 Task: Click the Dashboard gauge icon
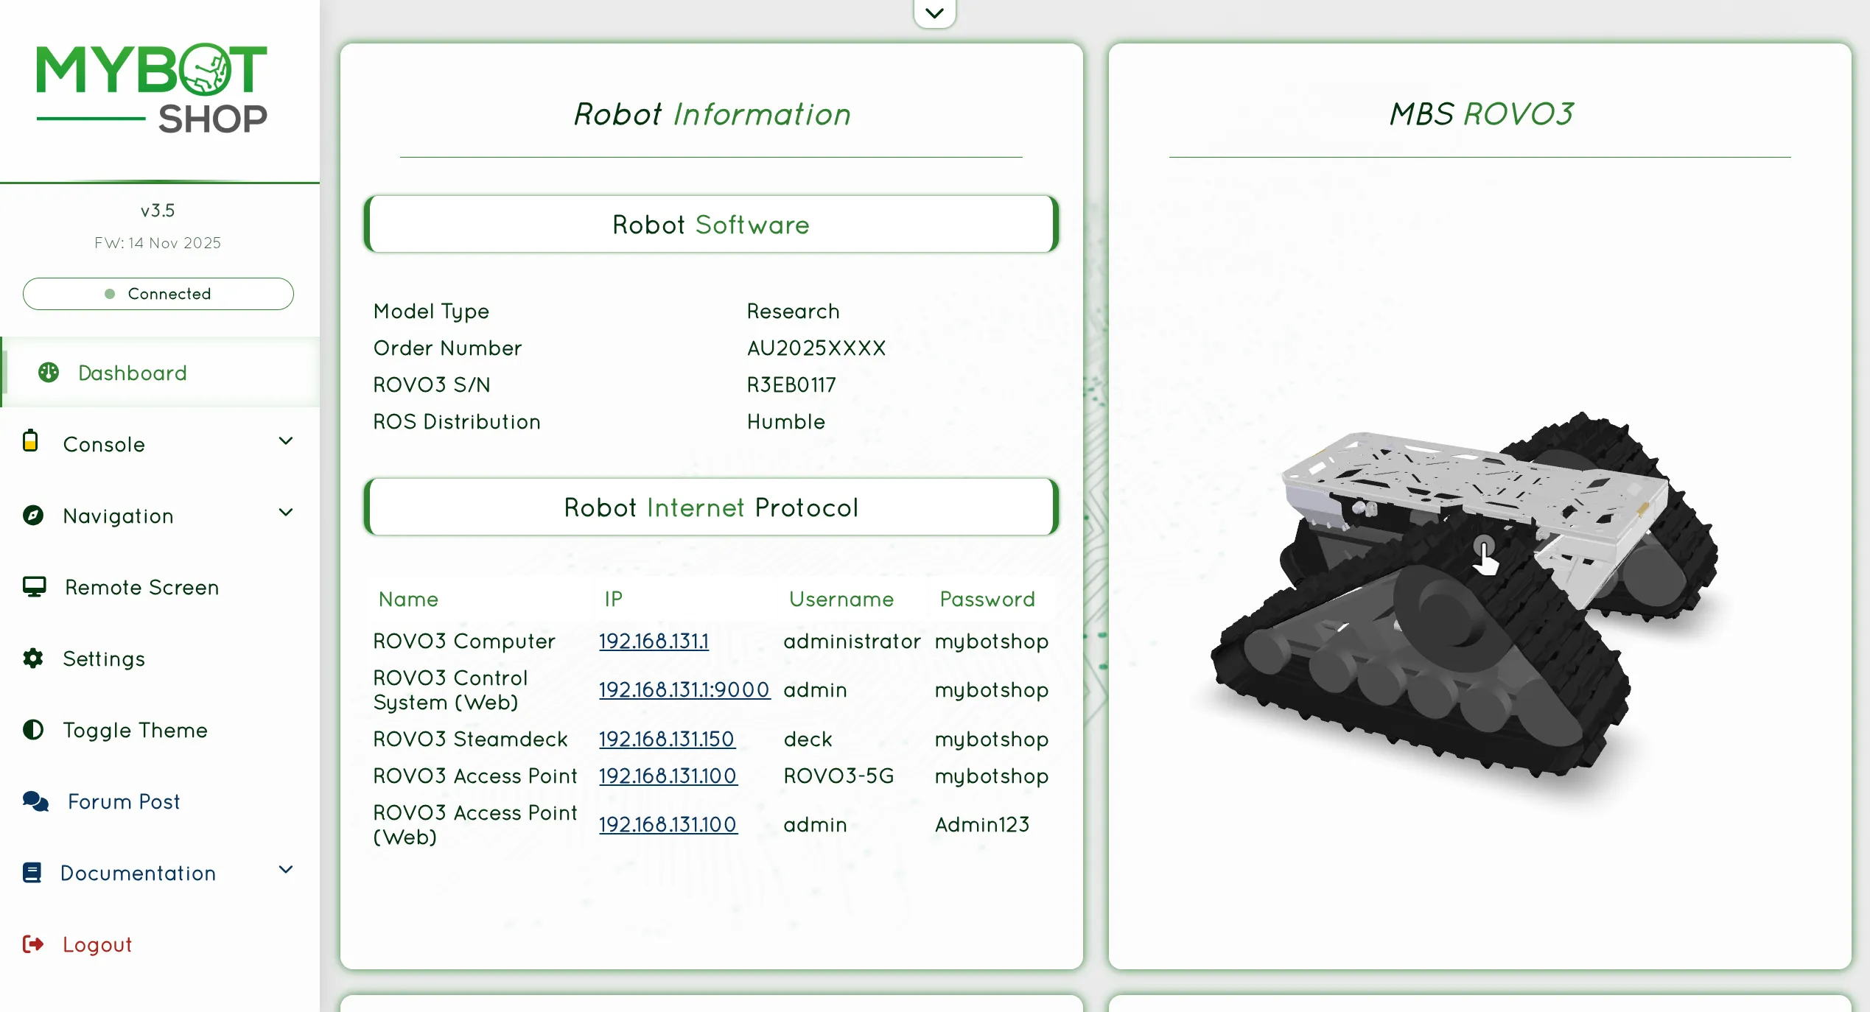coord(49,373)
